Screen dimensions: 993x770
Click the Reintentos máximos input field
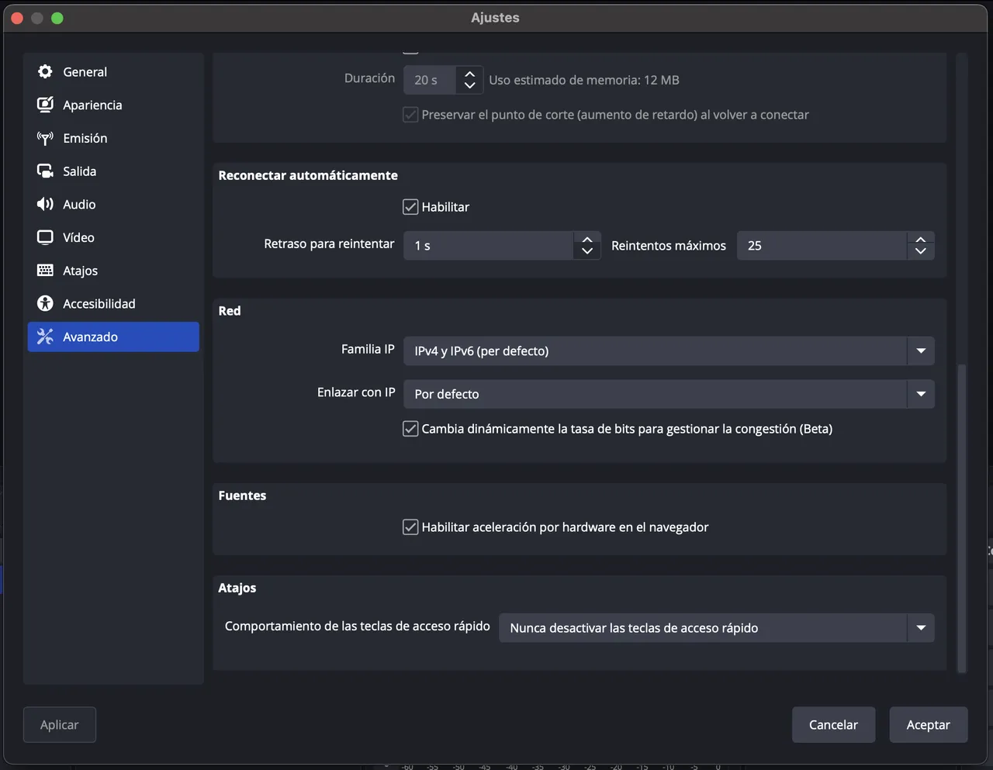pyautogui.click(x=822, y=246)
